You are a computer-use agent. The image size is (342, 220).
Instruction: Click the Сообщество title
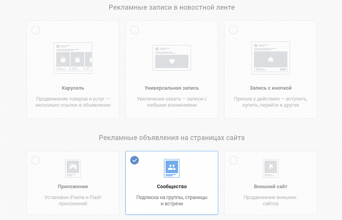[172, 187]
